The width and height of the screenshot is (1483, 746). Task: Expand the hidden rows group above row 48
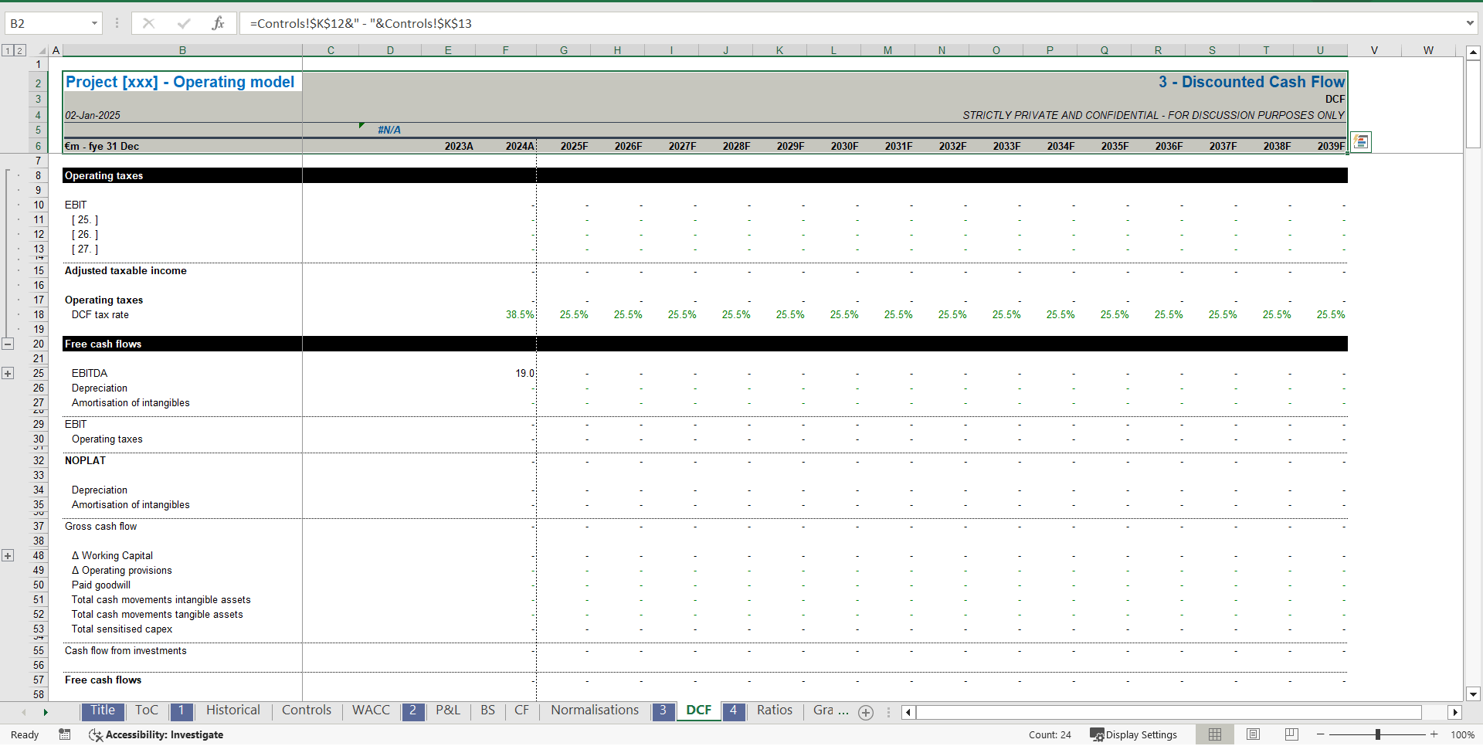pos(8,555)
